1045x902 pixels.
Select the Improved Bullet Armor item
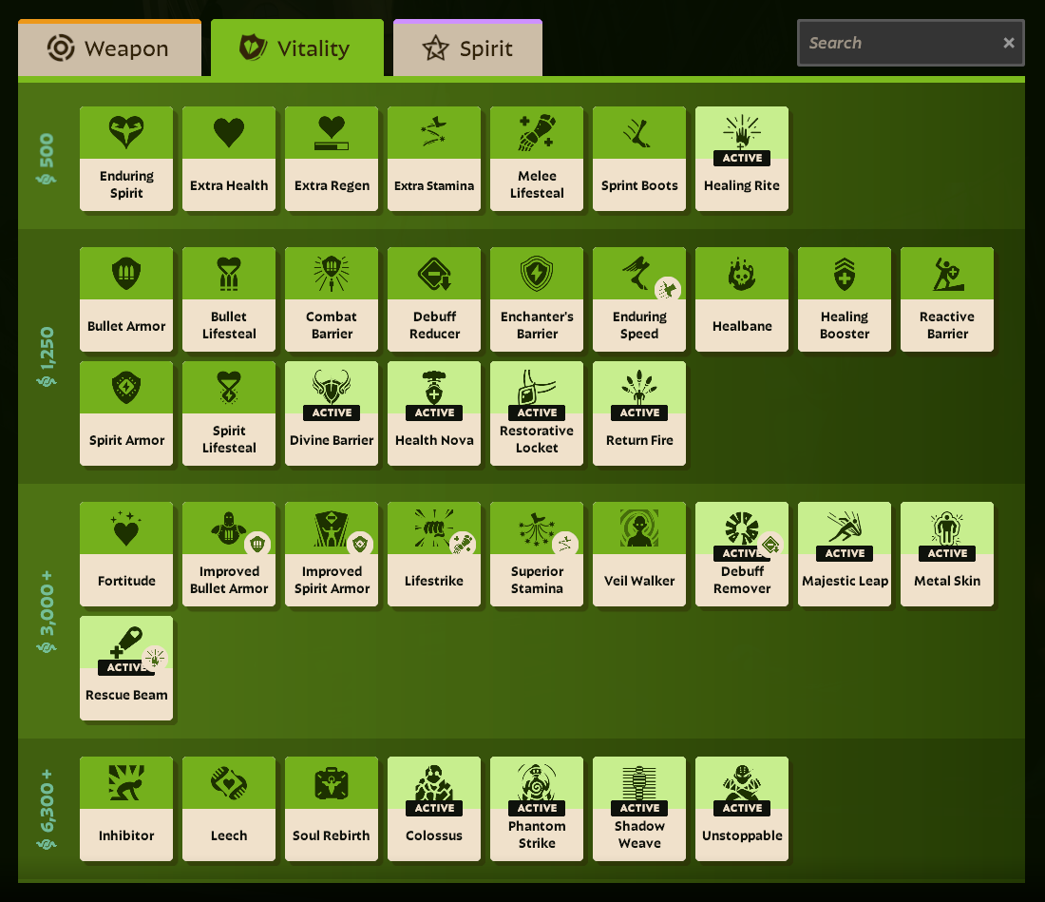click(229, 554)
